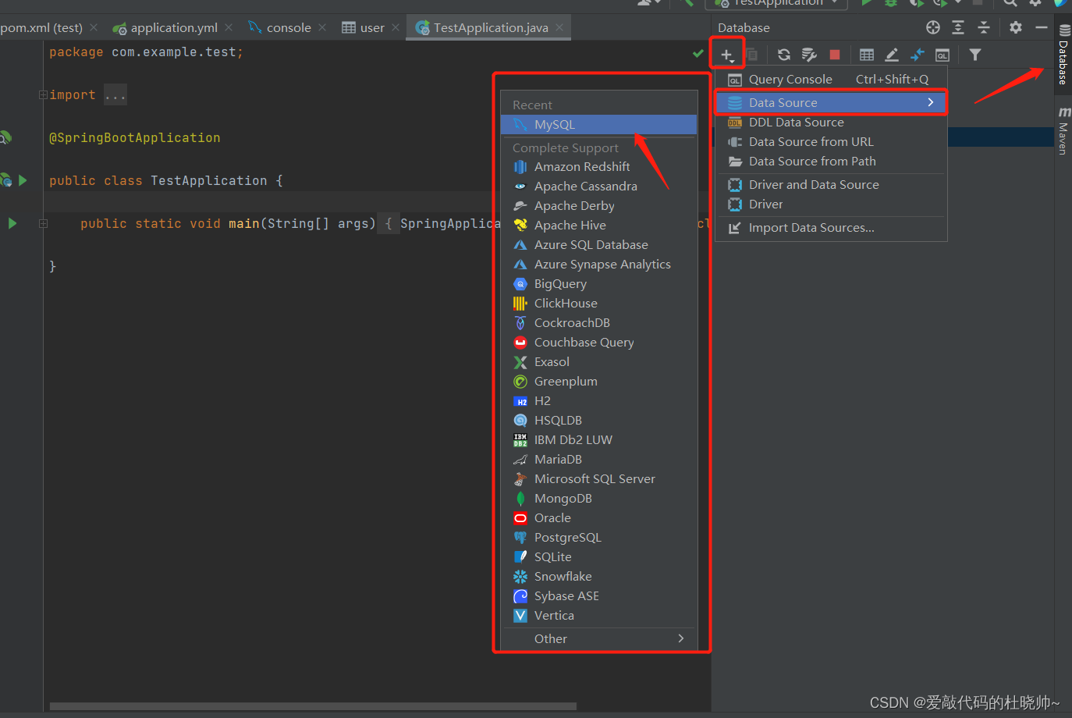The image size is (1072, 718).
Task: Select Apache Hive data source
Action: pyautogui.click(x=598, y=226)
